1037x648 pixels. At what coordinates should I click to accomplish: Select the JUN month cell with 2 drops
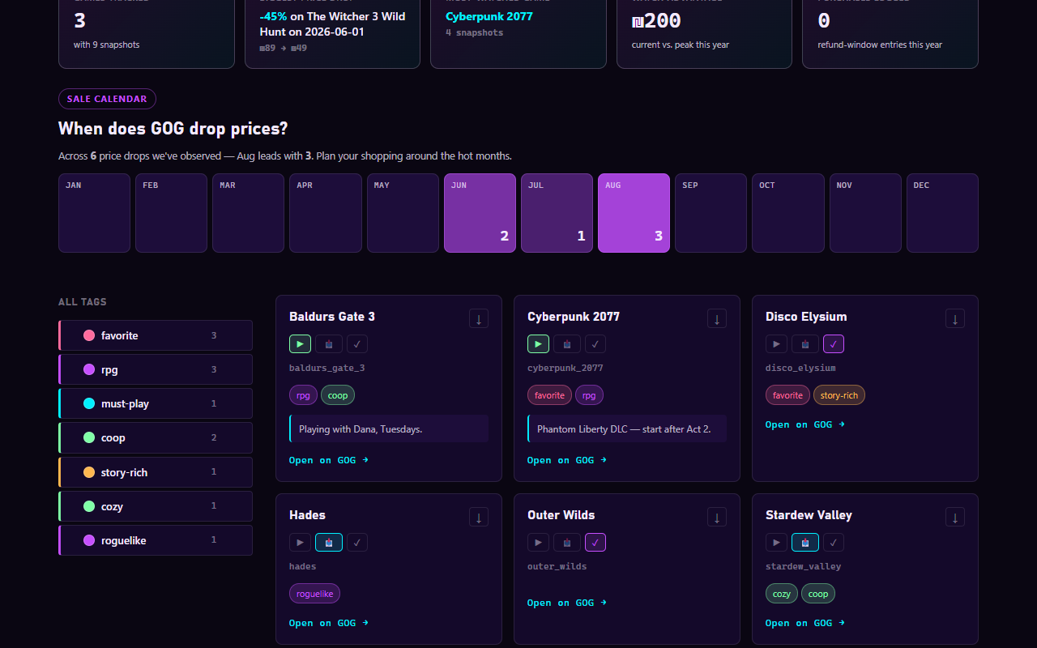coord(480,213)
